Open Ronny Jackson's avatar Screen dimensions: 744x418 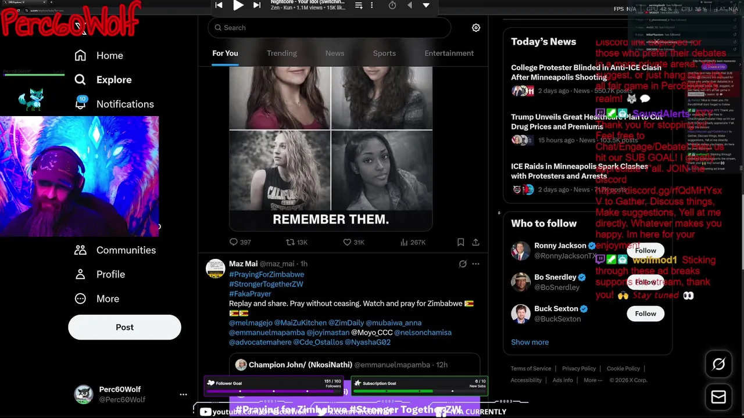click(x=521, y=251)
